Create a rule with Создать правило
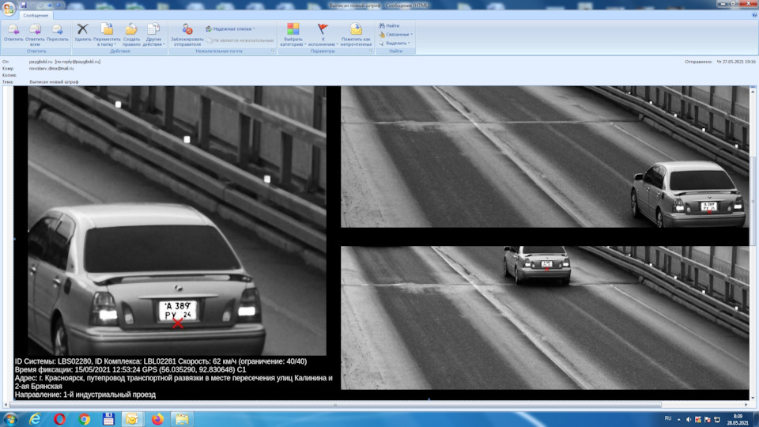This screenshot has width=759, height=427. [131, 35]
